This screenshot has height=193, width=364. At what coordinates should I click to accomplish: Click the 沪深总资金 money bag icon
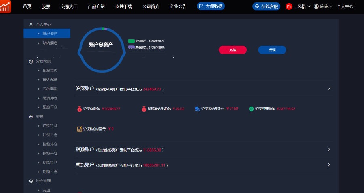pyautogui.click(x=79, y=109)
